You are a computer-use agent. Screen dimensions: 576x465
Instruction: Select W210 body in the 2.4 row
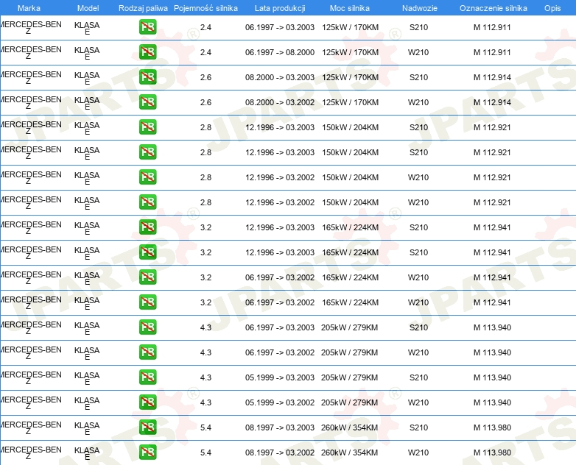[x=418, y=52]
